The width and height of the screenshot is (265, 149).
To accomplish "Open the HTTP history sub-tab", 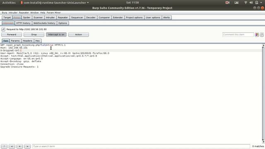I will 23,23.
